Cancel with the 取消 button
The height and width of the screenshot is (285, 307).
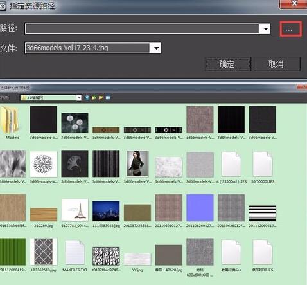click(x=277, y=64)
